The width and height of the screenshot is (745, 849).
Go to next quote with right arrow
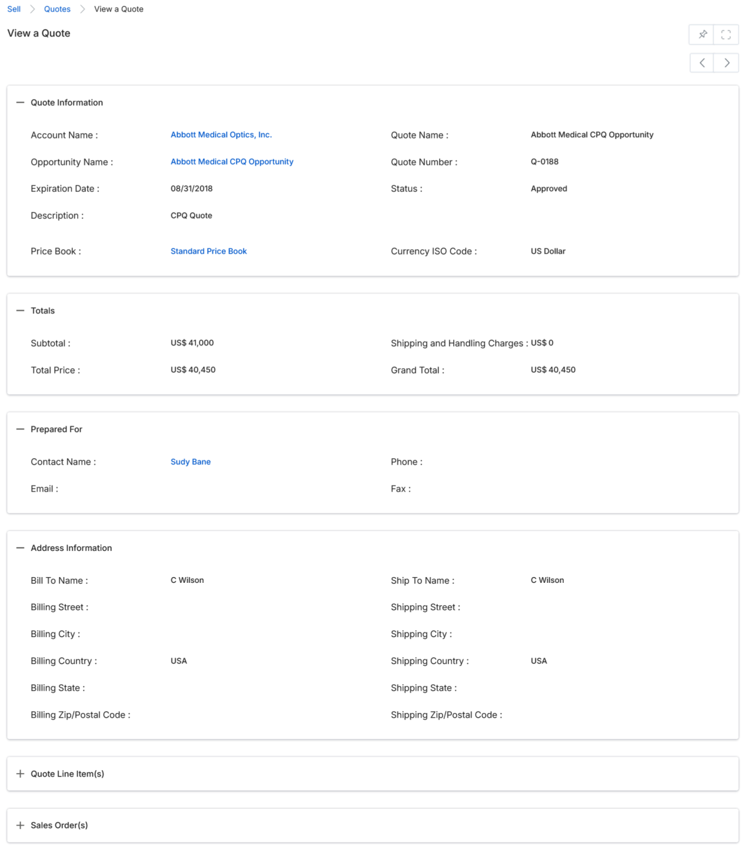726,62
